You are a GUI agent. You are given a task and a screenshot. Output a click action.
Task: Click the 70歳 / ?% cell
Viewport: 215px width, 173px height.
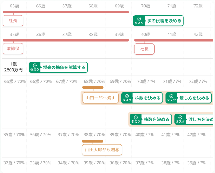coord(146,81)
